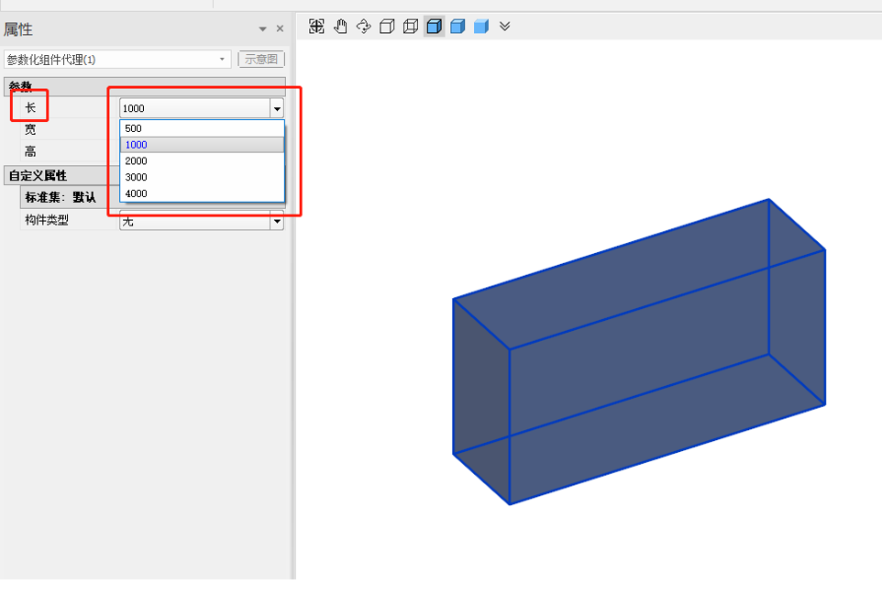Switch to hidden-line cube display mode

pyautogui.click(x=387, y=27)
